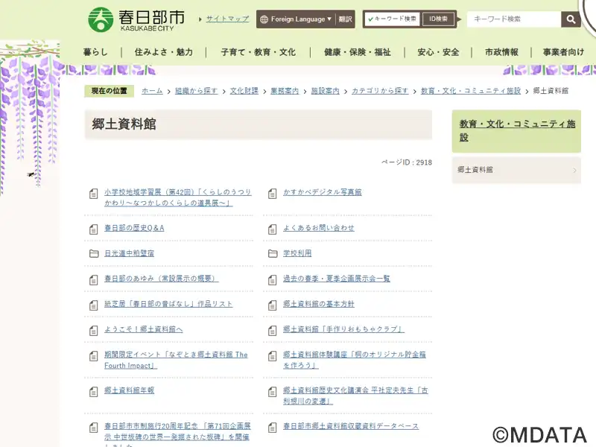Open the 住みよさ・魅力 navigation menu
This screenshot has height=447, width=596.
click(x=163, y=52)
